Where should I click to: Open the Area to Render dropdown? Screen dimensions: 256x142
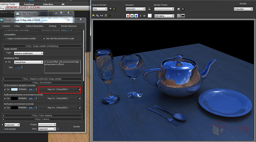point(100,9)
